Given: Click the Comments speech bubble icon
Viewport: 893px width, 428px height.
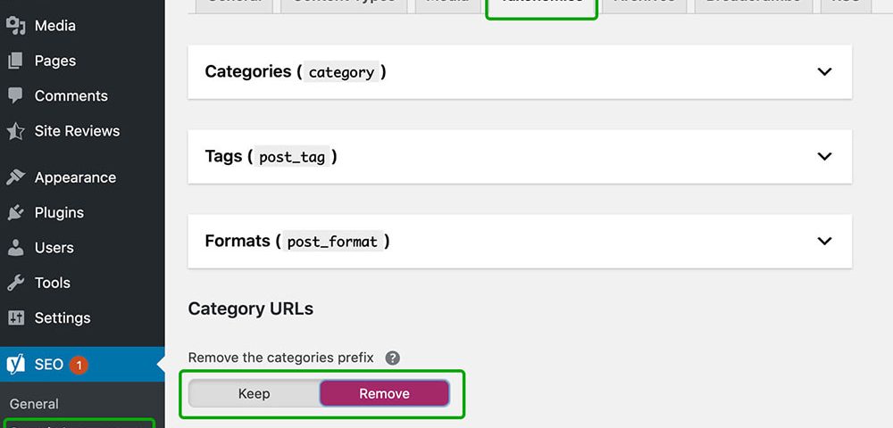Looking at the screenshot, I should (x=16, y=95).
